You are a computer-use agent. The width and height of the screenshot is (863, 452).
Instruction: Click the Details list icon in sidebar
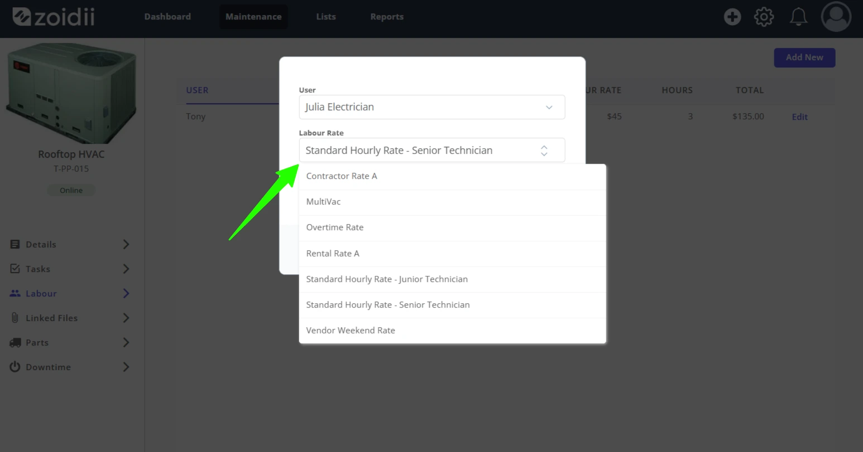point(15,244)
